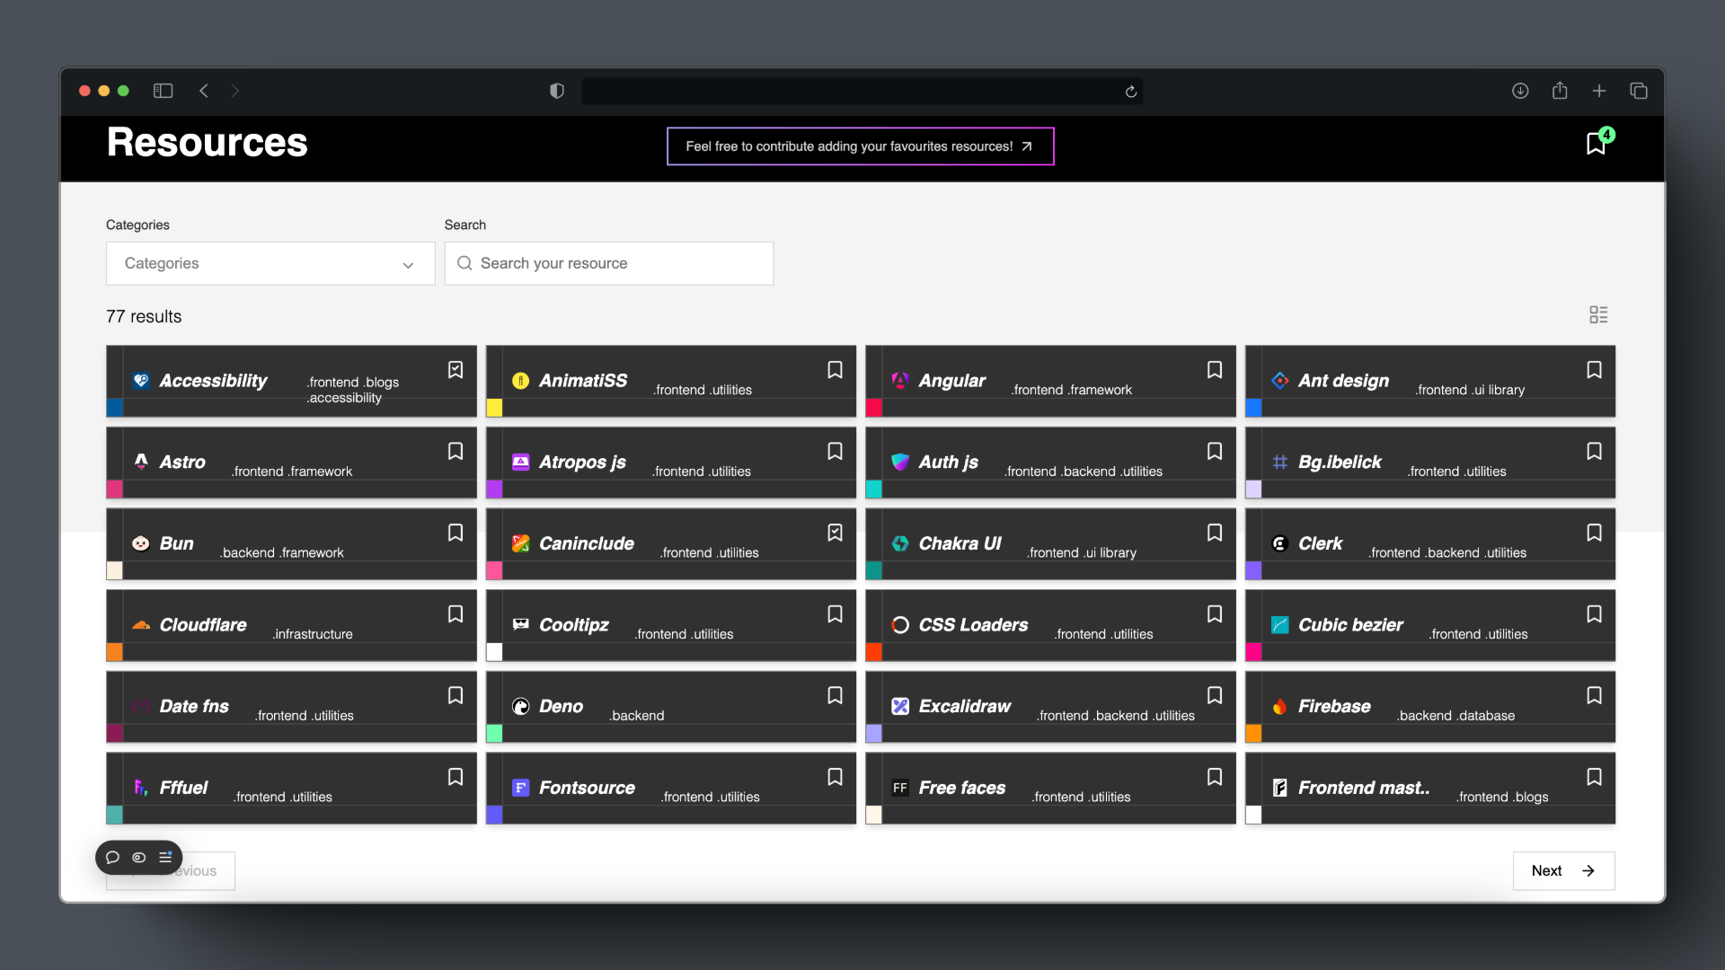The height and width of the screenshot is (970, 1725).
Task: Go back with browser back arrow
Action: pos(204,91)
